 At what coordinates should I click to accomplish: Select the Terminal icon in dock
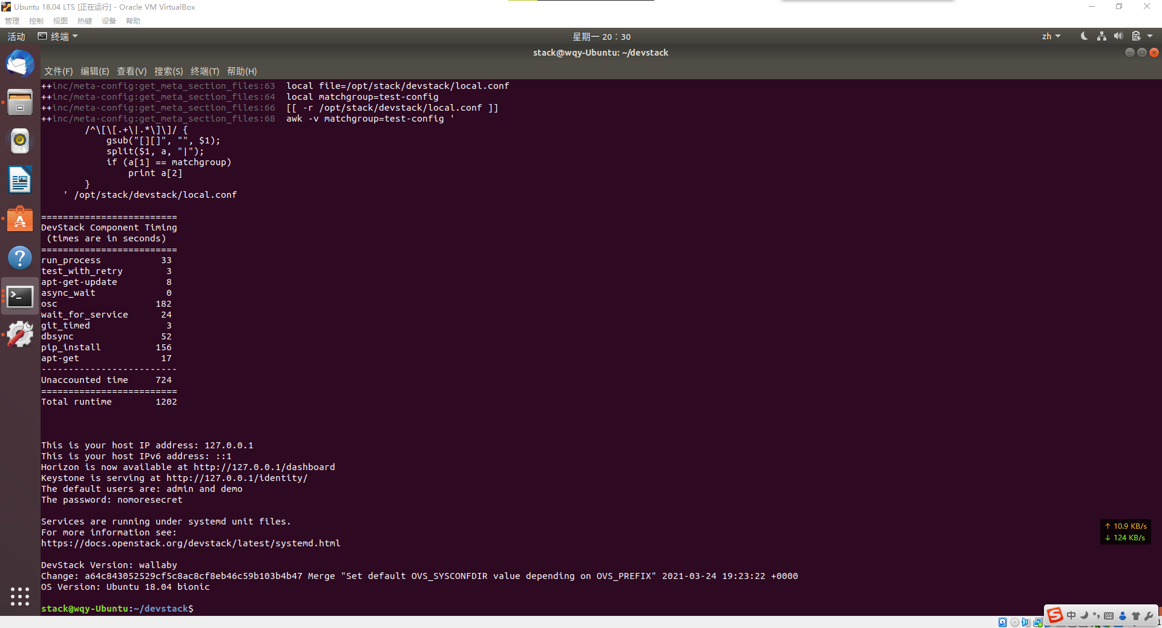coord(20,296)
